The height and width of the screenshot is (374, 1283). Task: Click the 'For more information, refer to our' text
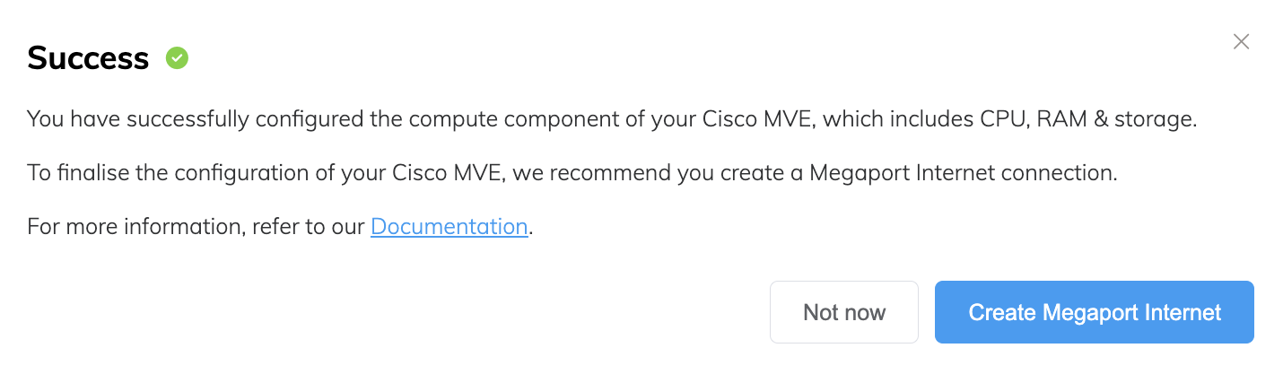(196, 226)
